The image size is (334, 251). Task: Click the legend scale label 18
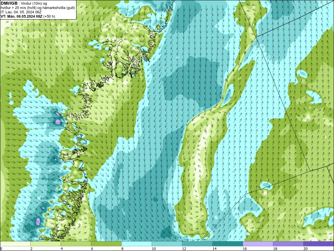[275, 249]
